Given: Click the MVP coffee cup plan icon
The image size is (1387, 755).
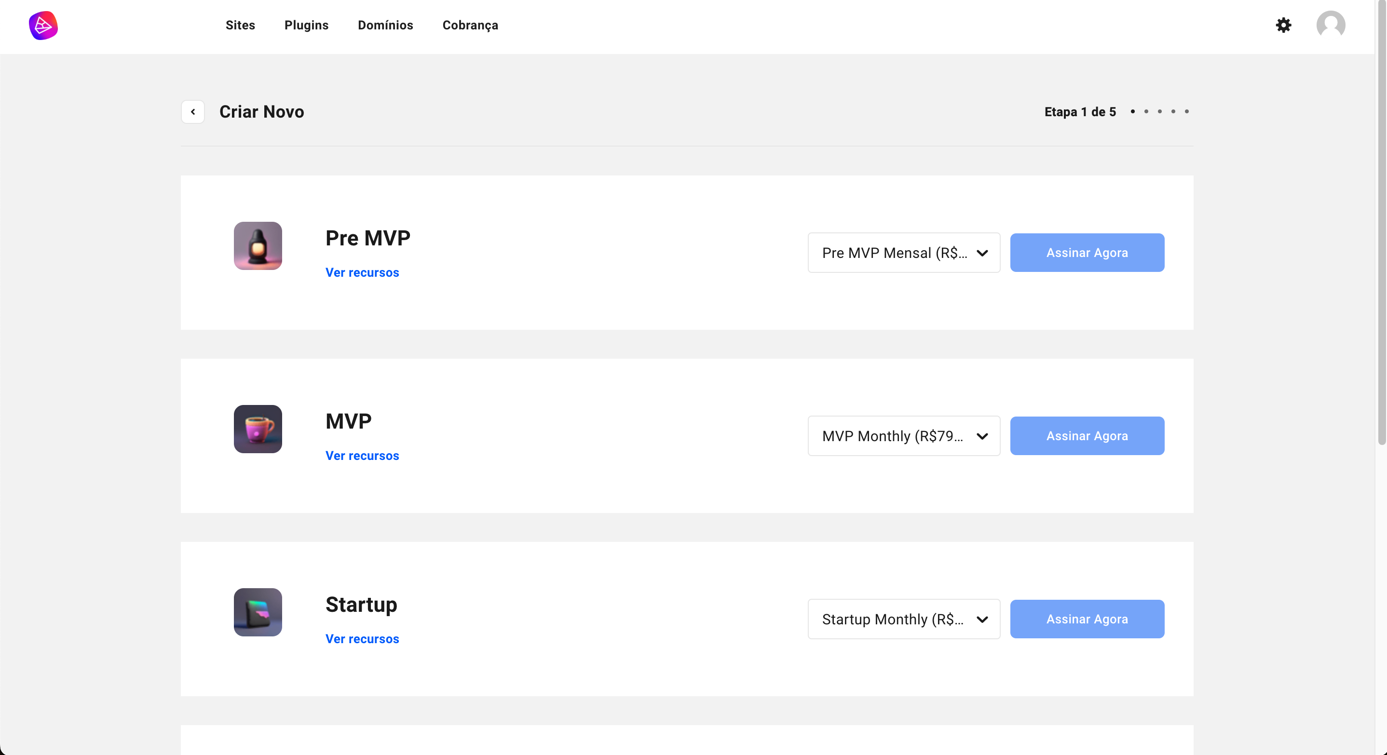Looking at the screenshot, I should pos(258,429).
